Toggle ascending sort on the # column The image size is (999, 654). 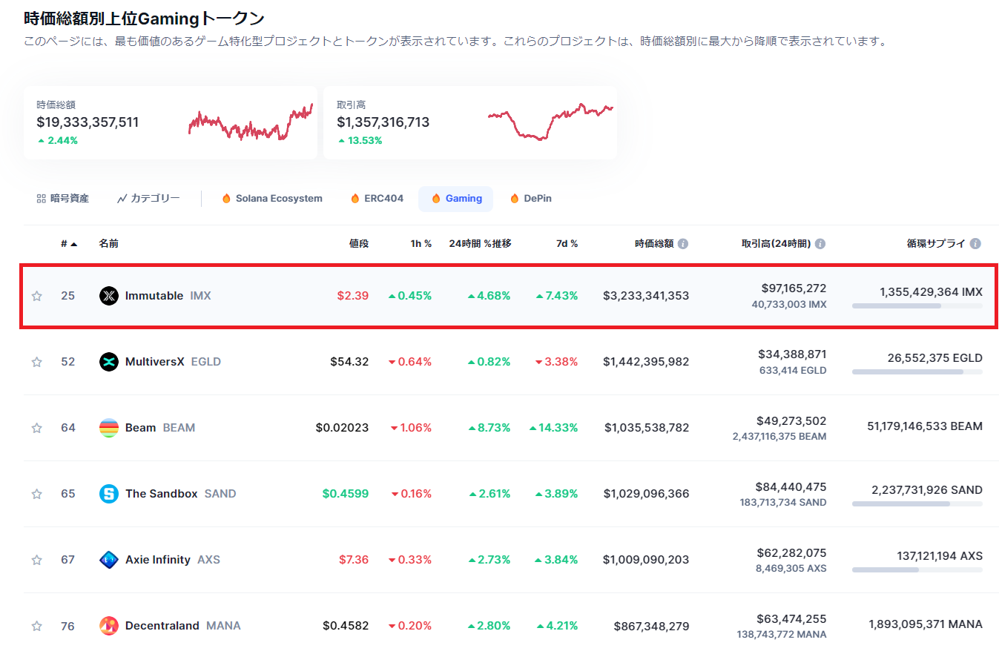coord(68,242)
